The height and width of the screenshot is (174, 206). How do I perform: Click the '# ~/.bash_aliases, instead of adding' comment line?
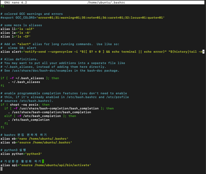click(x=53, y=67)
